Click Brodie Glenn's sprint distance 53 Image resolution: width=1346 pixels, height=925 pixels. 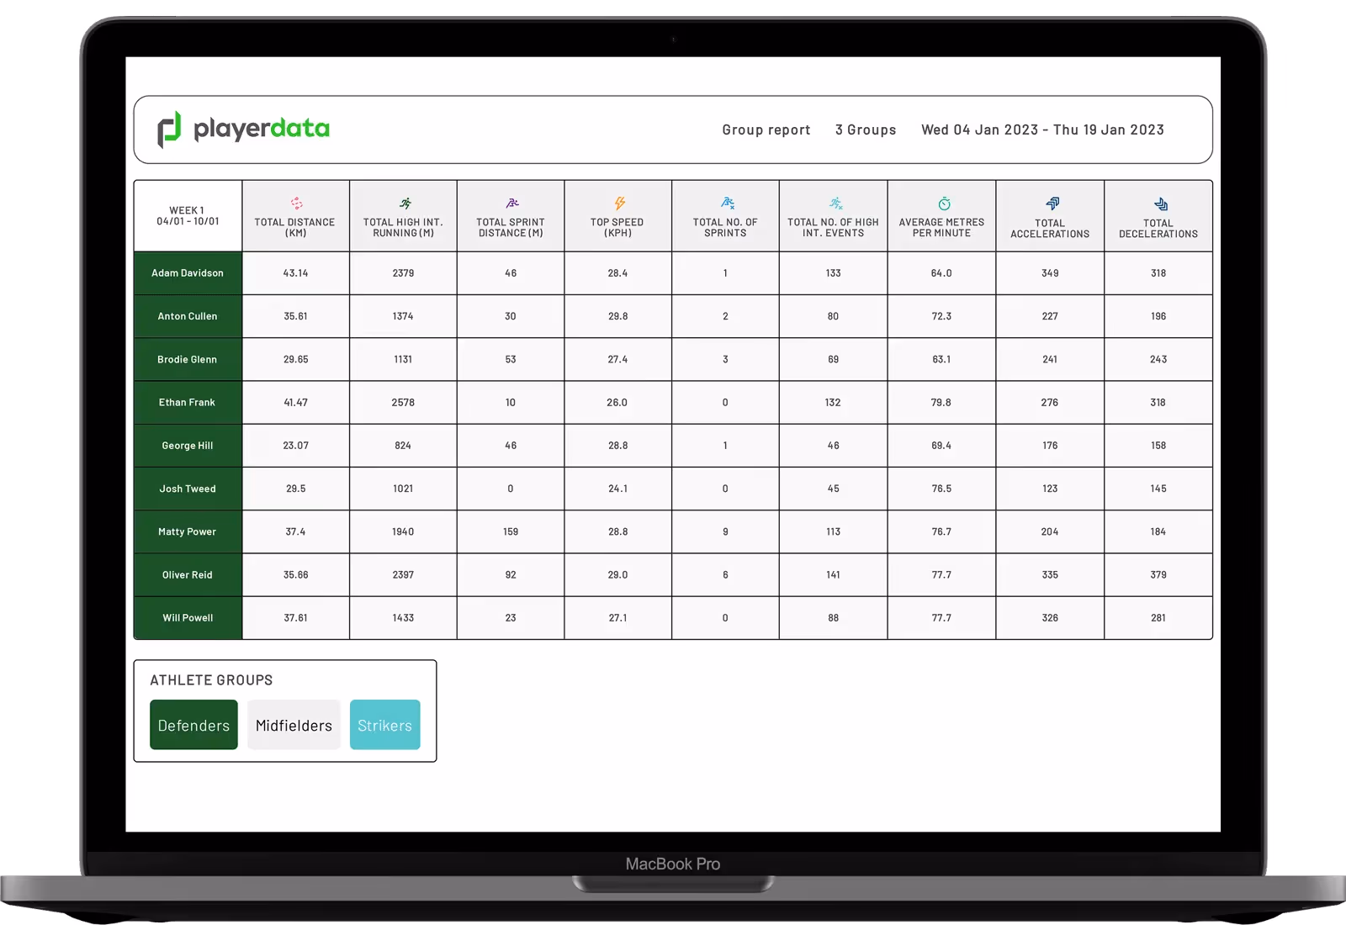point(511,359)
